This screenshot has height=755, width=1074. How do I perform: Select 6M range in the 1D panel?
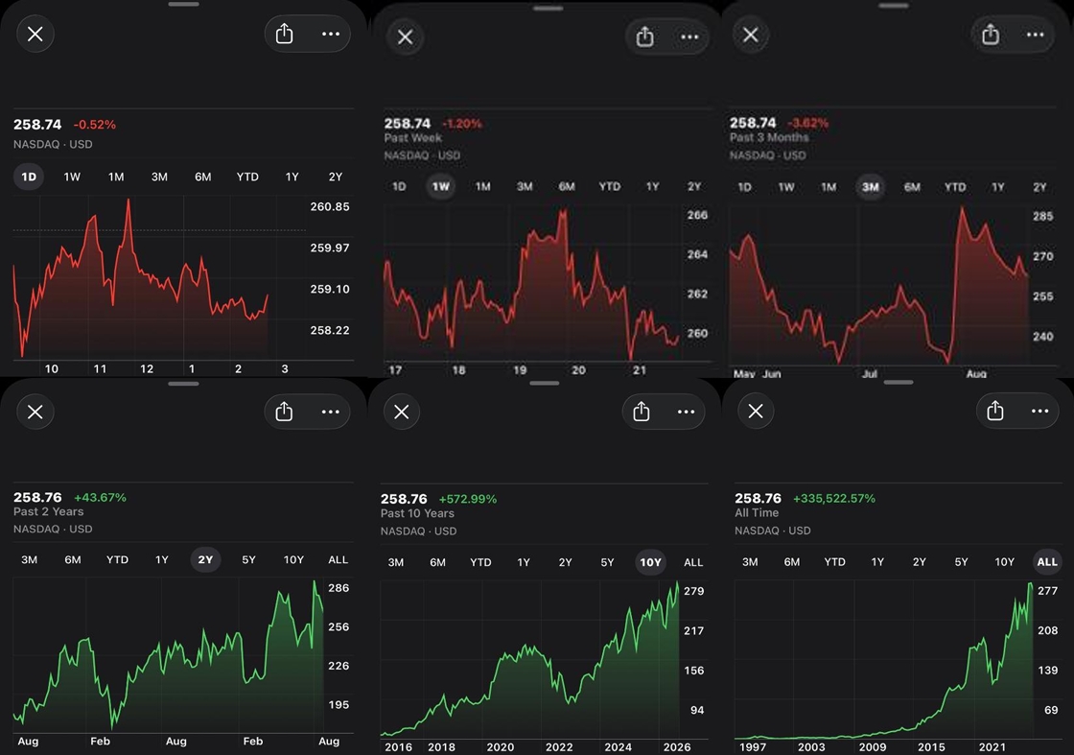pos(202,177)
